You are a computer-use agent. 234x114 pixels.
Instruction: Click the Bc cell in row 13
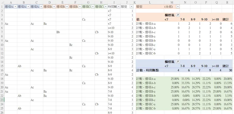click(x=75, y=57)
